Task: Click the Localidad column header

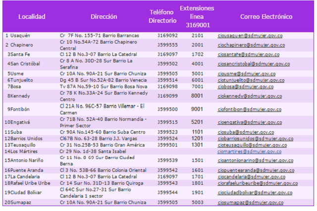Action: click(x=32, y=17)
